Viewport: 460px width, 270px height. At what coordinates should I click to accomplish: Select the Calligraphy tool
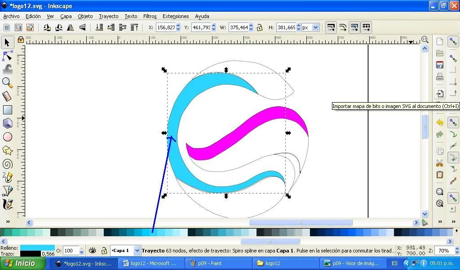pyautogui.click(x=7, y=204)
